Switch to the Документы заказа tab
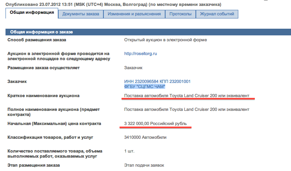Image resolution: width=291 pixels, height=171 pixels. [x=81, y=14]
